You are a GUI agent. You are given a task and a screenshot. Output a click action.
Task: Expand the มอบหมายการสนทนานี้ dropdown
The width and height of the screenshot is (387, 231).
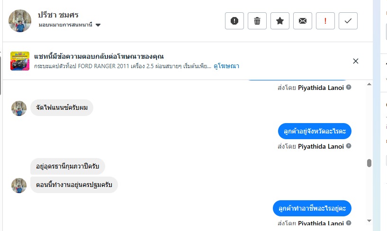coord(98,25)
